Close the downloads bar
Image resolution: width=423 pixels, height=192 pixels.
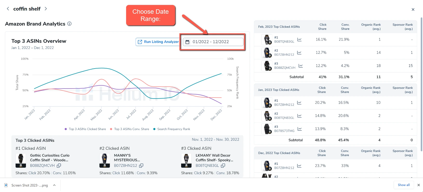coord(418,185)
